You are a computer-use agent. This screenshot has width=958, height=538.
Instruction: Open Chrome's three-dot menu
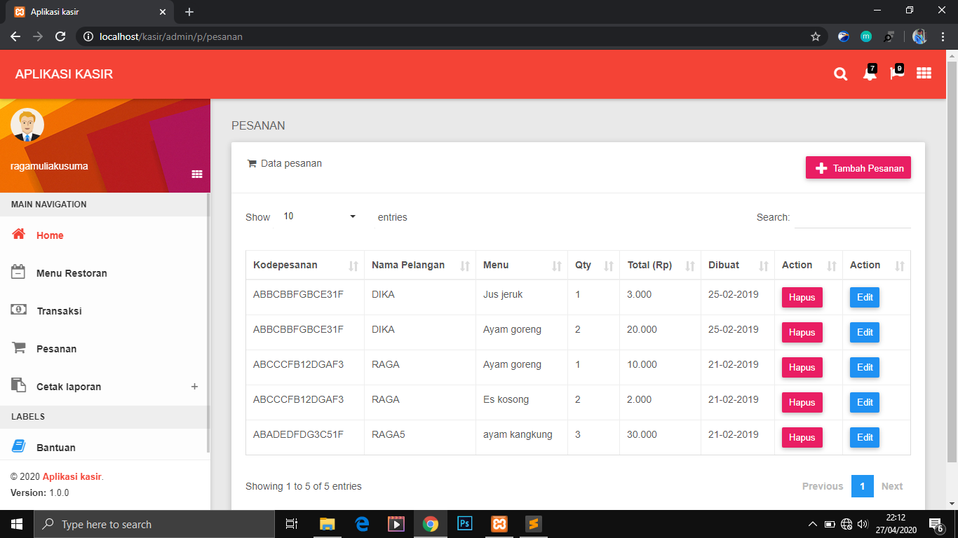tap(942, 36)
